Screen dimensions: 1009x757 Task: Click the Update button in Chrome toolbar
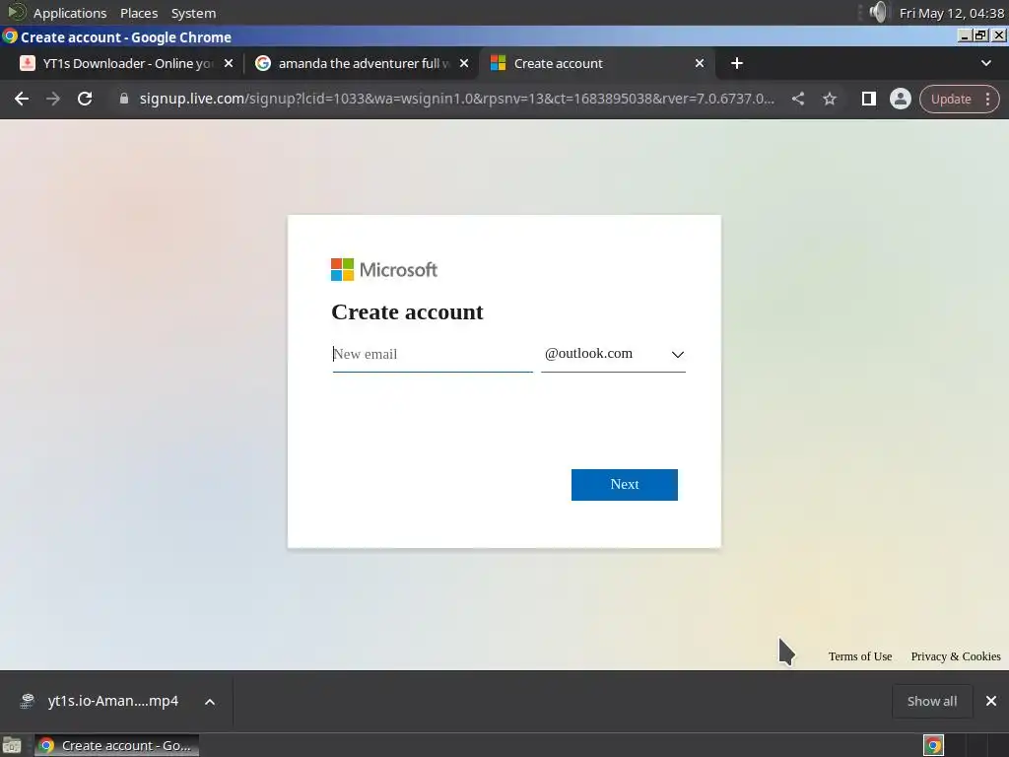951,100
